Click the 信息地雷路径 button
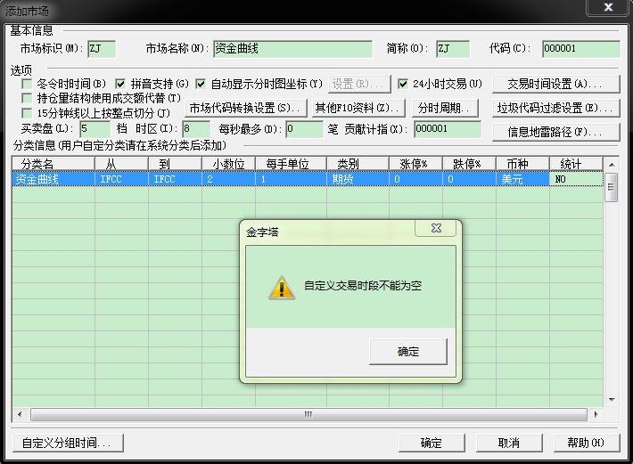The height and width of the screenshot is (464, 633). coord(556,132)
